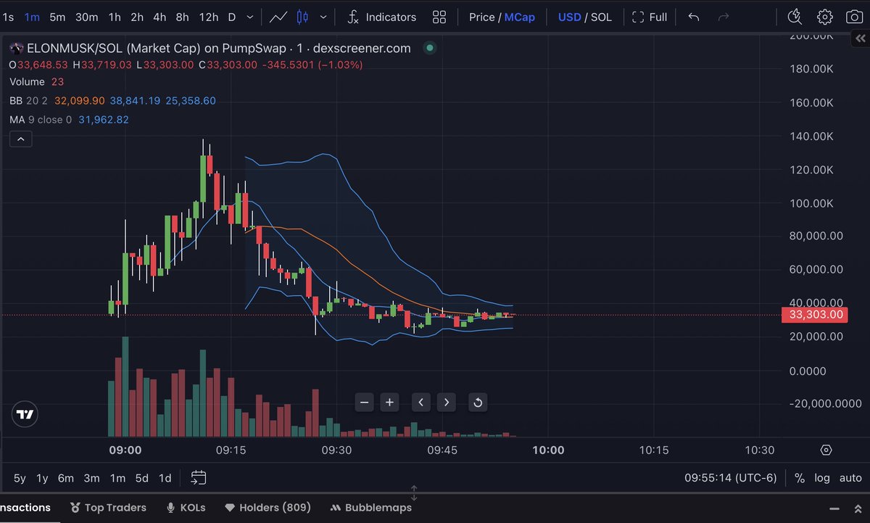Set range to 3m
The image size is (870, 523).
click(91, 478)
